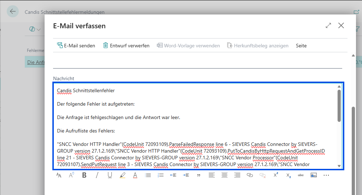The height and width of the screenshot is (195, 362).
Task: Insert a numbered list
Action: point(160,176)
